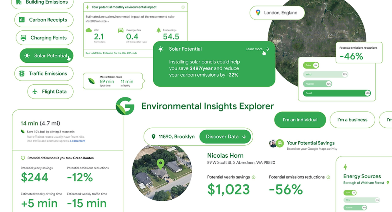Click the house aerial photo thumbnail
The height and width of the screenshot is (212, 392).
(162, 173)
